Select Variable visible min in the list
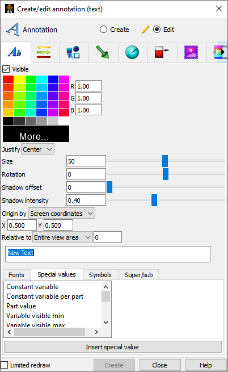This screenshot has height=372, width=228. pos(35,316)
